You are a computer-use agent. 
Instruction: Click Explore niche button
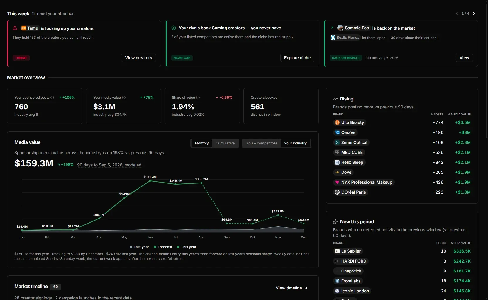point(297,58)
